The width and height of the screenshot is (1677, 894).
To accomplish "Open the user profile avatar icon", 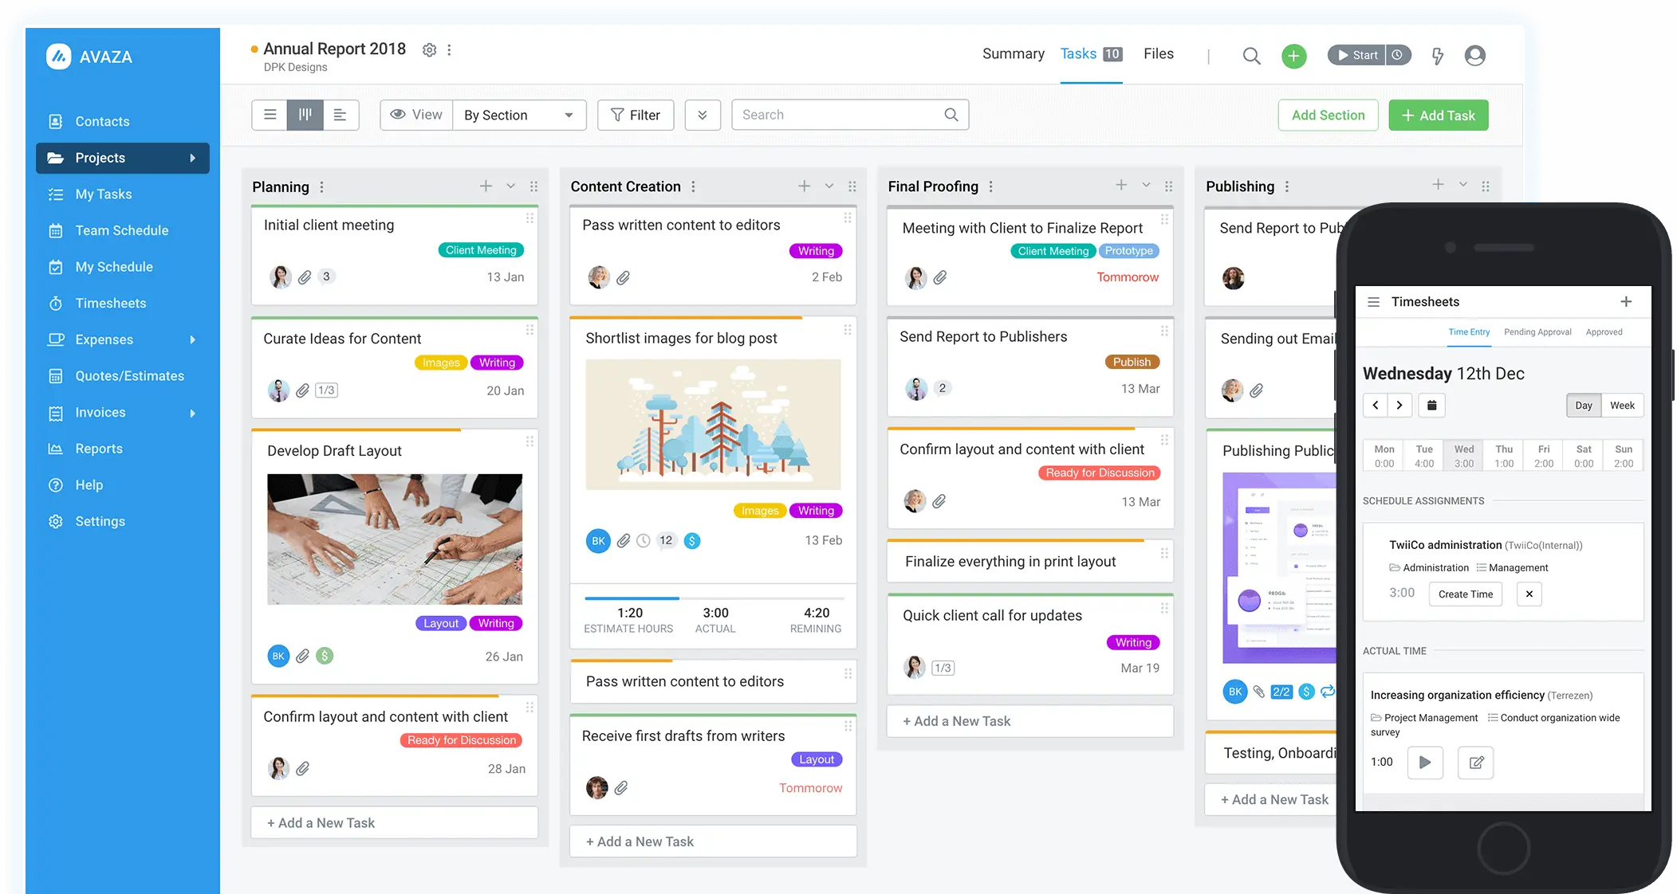I will tap(1474, 55).
